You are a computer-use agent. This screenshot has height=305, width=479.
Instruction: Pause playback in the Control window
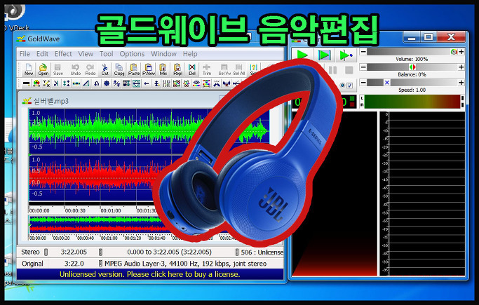pos(332,70)
